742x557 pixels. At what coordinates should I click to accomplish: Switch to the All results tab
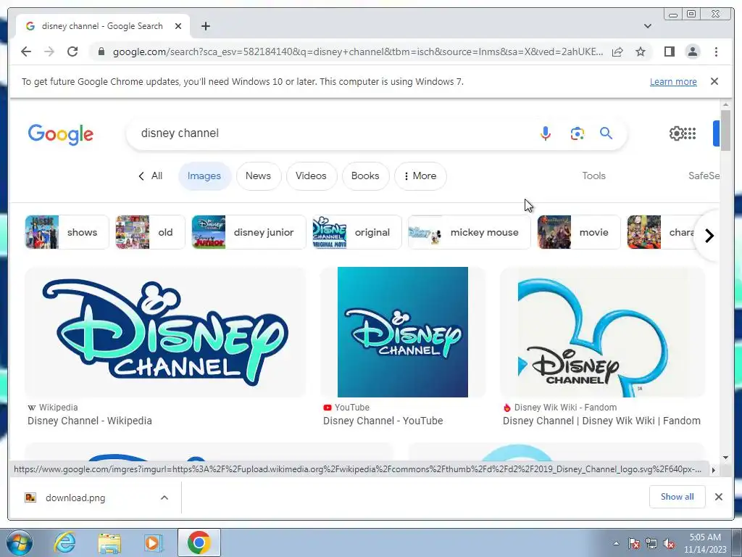(x=151, y=176)
